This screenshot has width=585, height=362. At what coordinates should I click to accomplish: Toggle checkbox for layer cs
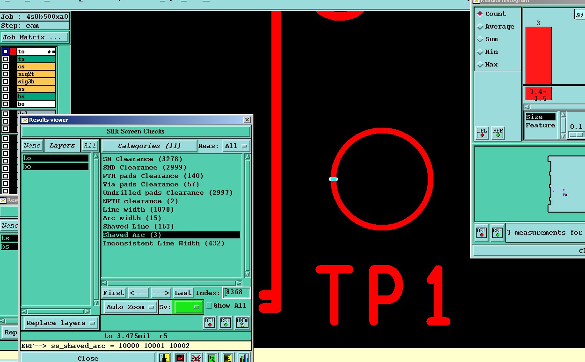tap(6, 66)
